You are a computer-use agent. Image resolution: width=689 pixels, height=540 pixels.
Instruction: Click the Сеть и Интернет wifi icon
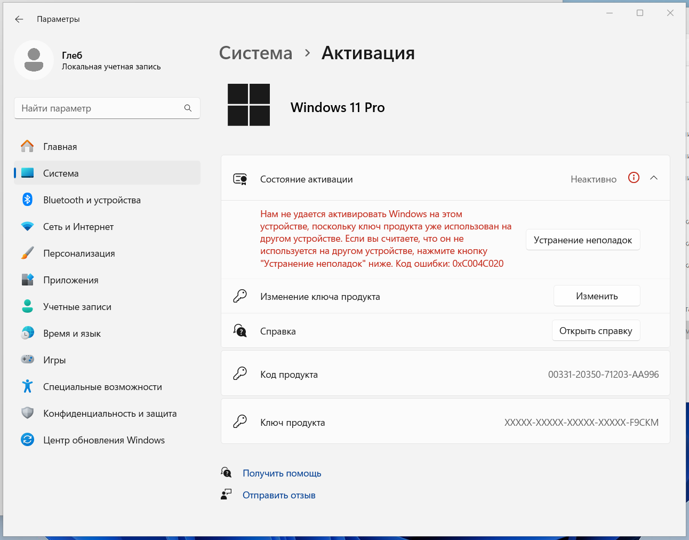(27, 226)
